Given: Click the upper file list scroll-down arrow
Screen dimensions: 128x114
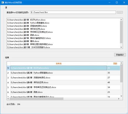Looking at the screenshot, I should click(121, 47).
